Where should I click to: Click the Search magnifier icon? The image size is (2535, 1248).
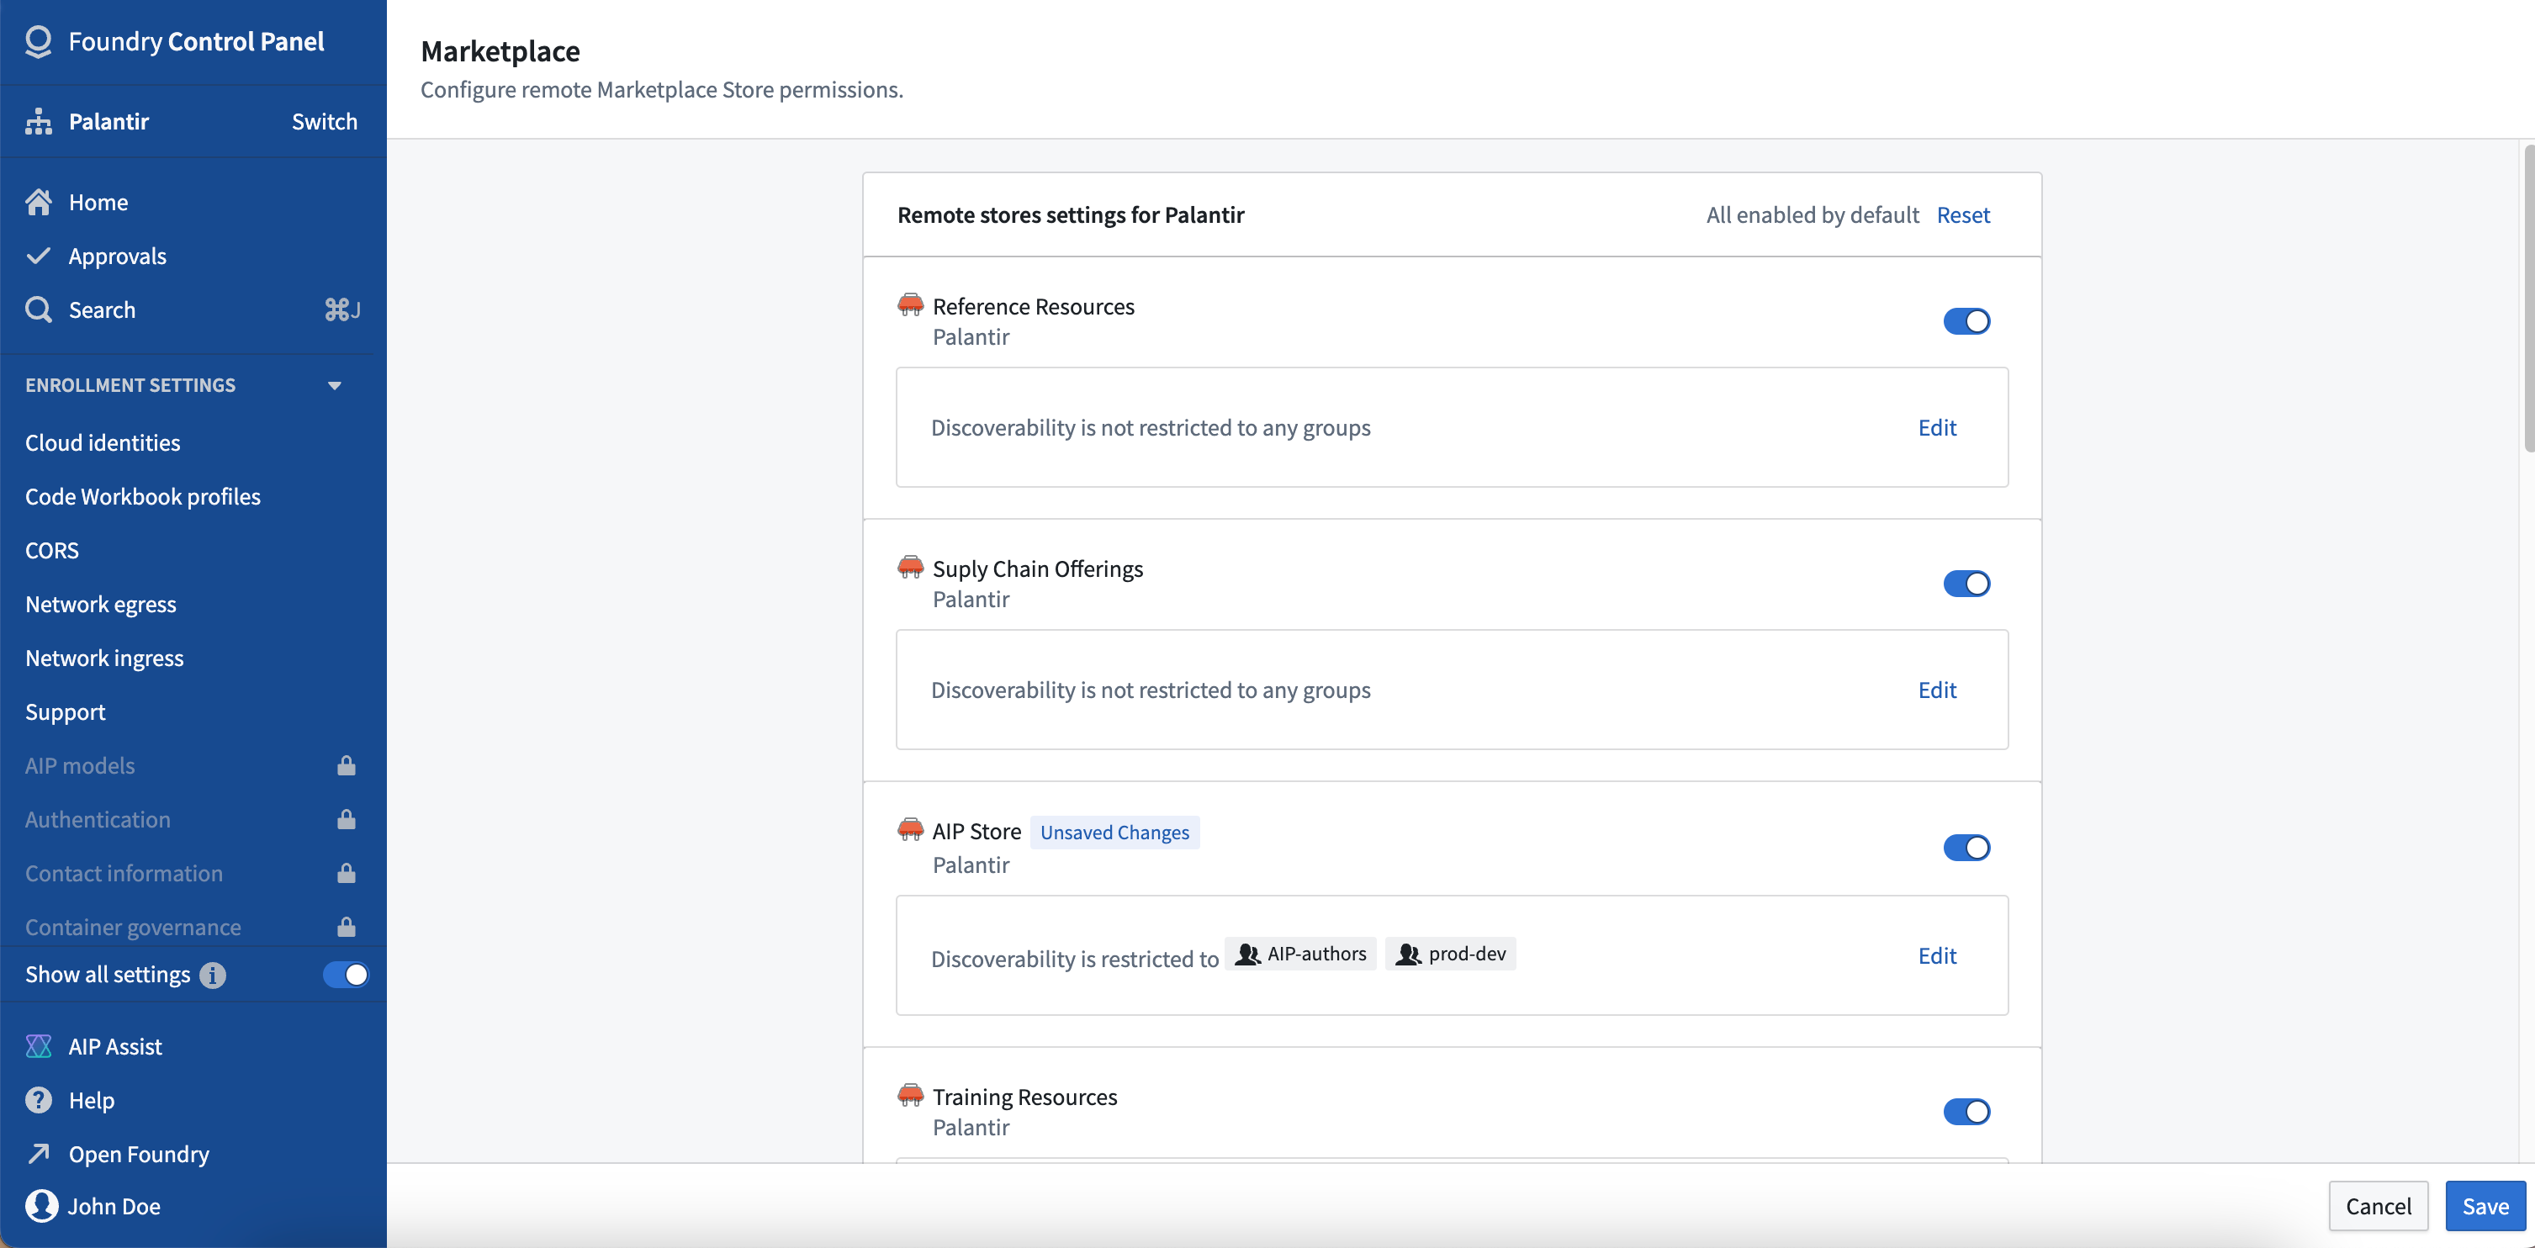pos(39,310)
